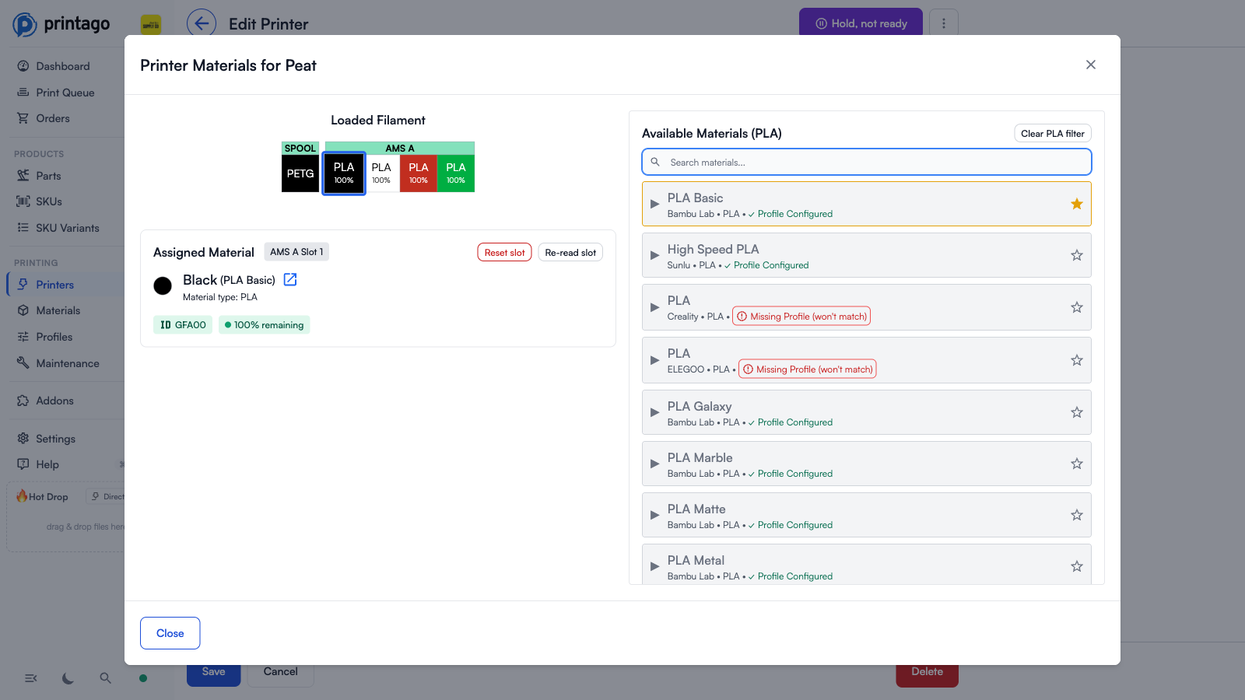This screenshot has height=700, width=1245.
Task: Star the PLA Galaxy material
Action: (x=1077, y=412)
